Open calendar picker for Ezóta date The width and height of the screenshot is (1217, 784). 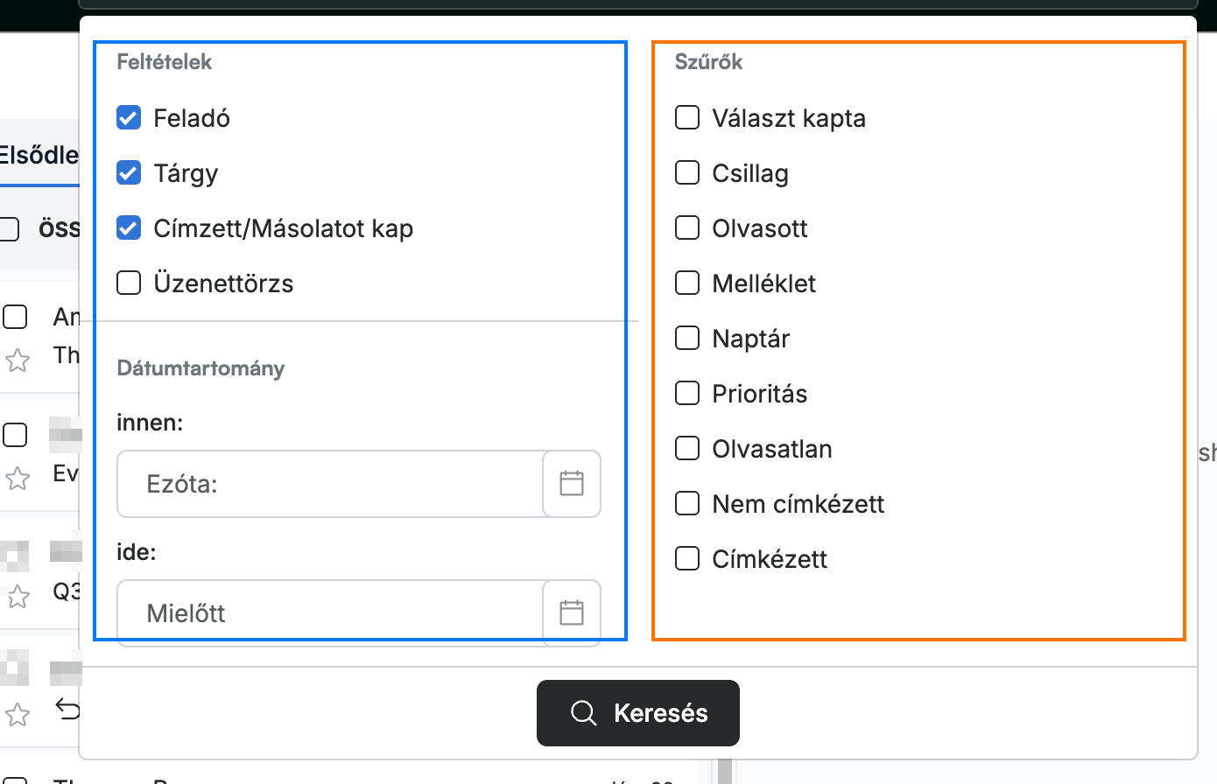[x=572, y=484]
